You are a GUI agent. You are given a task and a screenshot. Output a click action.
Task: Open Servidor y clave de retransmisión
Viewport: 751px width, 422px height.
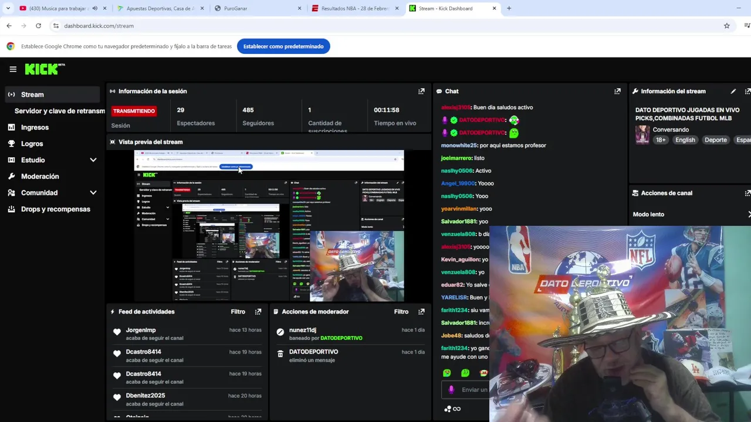coord(59,111)
